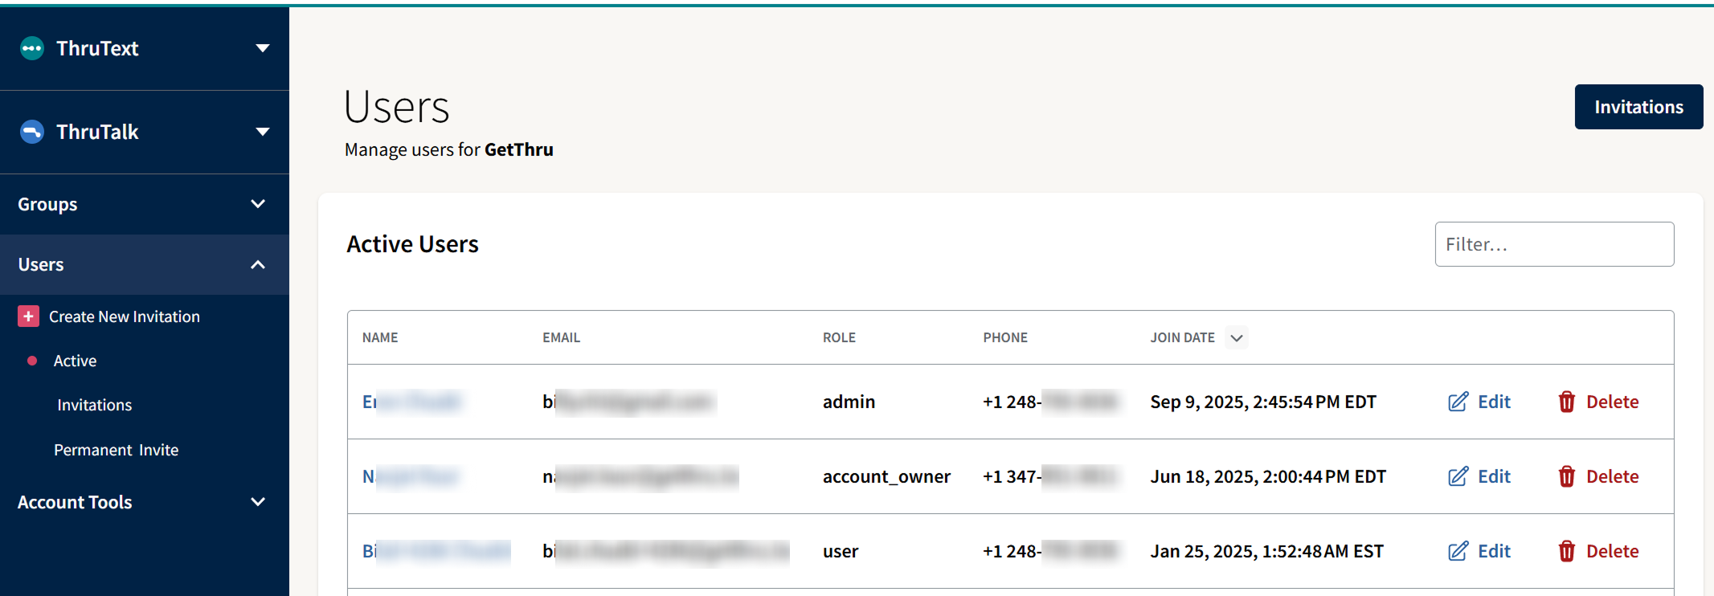The height and width of the screenshot is (596, 1714).
Task: Collapse the Users section chevron
Action: (258, 264)
